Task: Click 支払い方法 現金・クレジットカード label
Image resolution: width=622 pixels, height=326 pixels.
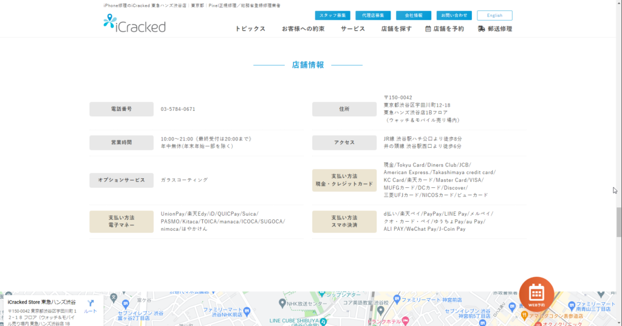Action: (344, 181)
